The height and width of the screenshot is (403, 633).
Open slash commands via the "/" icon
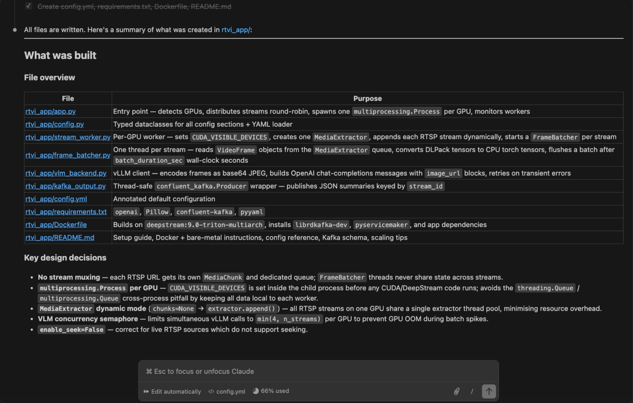pos(472,391)
